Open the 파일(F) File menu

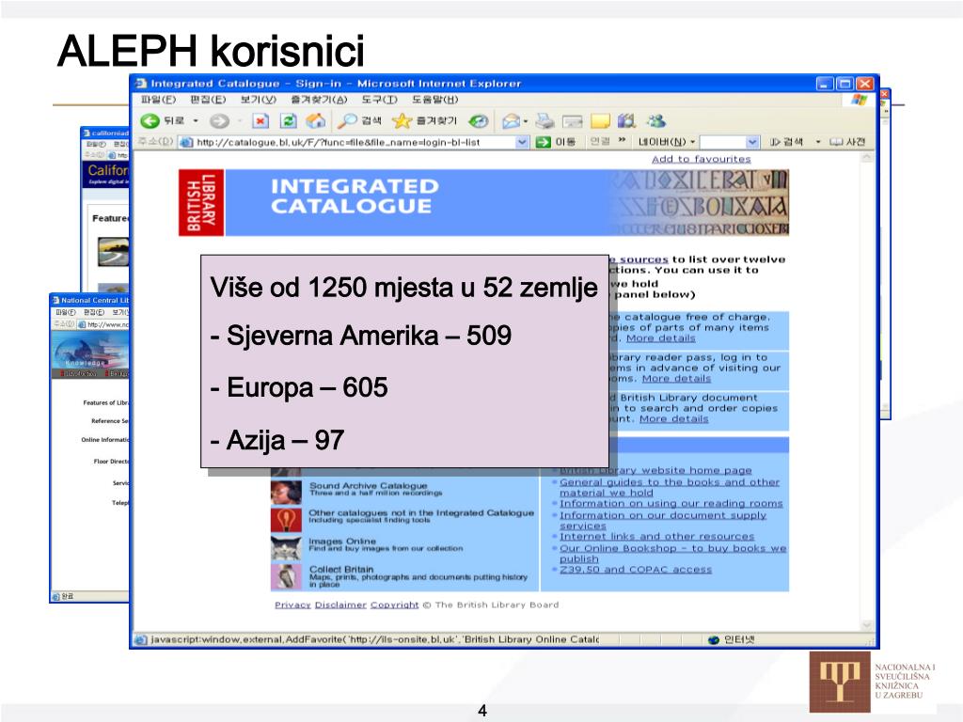(158, 100)
